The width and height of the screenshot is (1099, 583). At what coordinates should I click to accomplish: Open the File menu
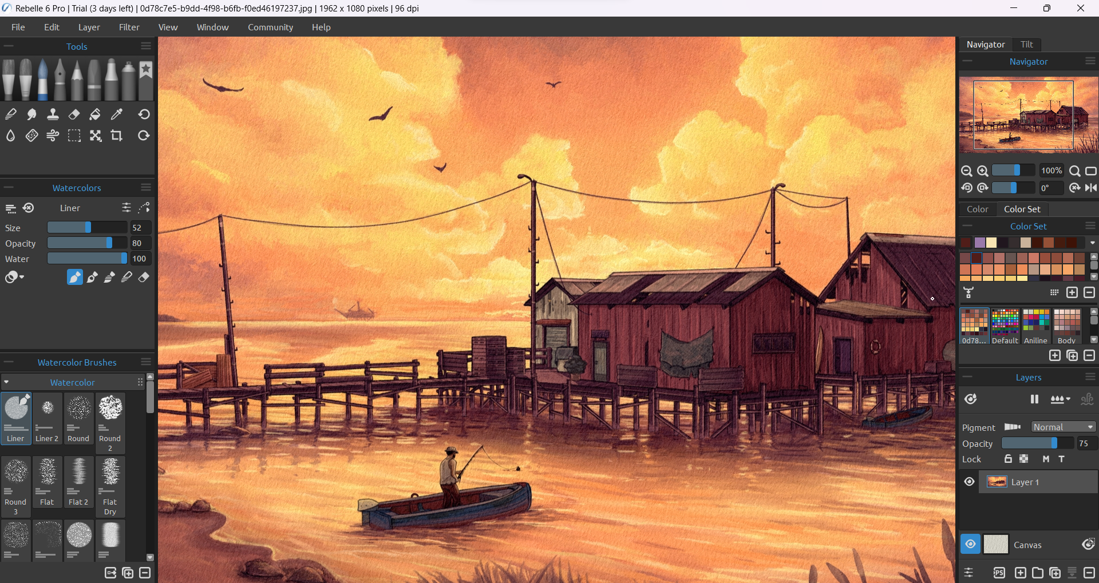click(x=18, y=27)
